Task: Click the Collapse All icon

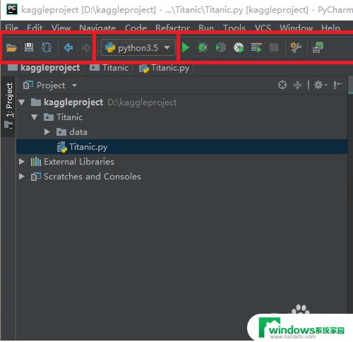Action: [297, 85]
